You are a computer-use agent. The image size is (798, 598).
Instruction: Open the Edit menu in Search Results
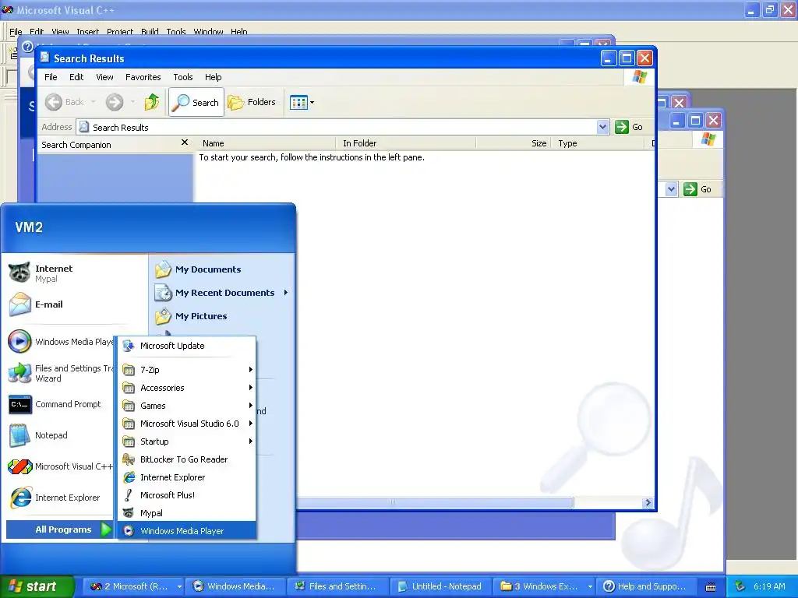point(76,77)
